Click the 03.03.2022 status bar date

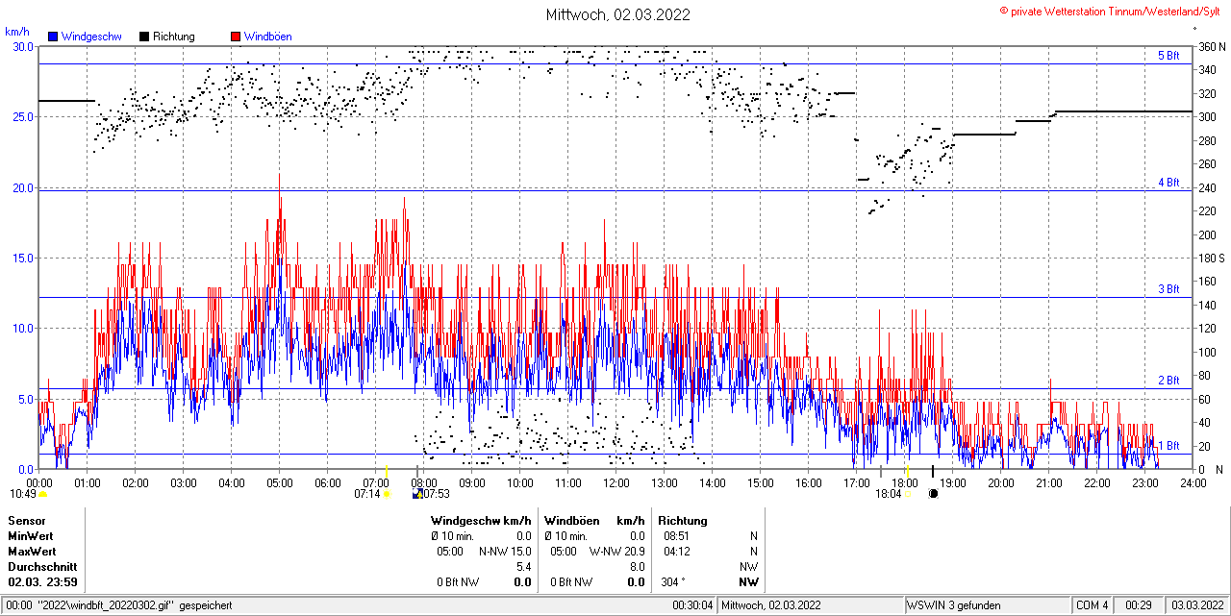point(1196,605)
